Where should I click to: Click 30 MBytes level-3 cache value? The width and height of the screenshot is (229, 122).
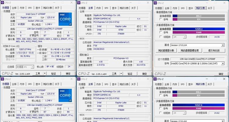point(60,59)
